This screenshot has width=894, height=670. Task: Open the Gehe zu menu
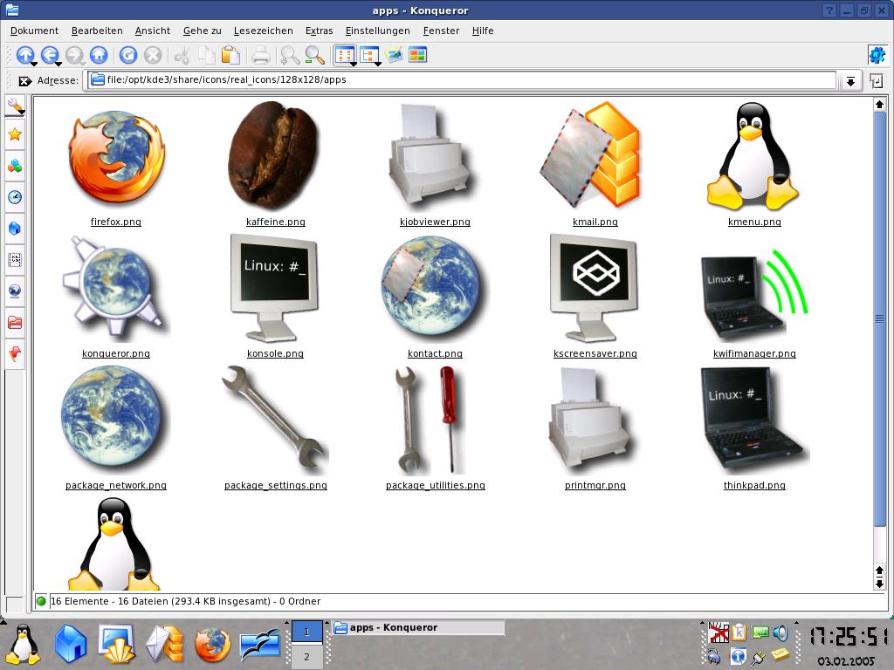[x=202, y=31]
